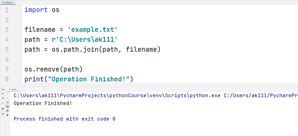
Task: Print console output using the printer icon
Action: (x=7, y=111)
